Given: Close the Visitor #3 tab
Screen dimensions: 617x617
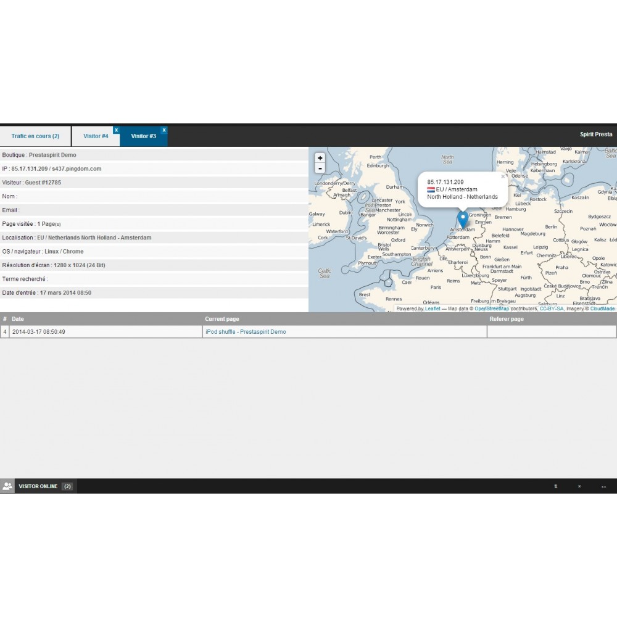Looking at the screenshot, I should click(164, 130).
